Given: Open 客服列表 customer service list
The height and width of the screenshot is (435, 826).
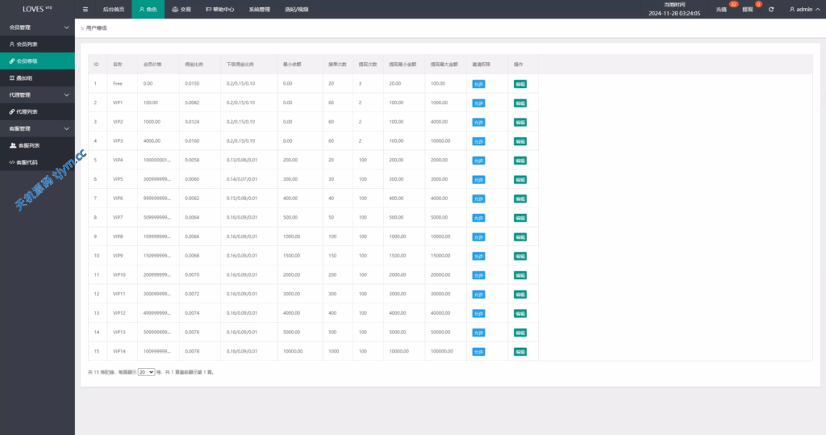Looking at the screenshot, I should pos(28,145).
